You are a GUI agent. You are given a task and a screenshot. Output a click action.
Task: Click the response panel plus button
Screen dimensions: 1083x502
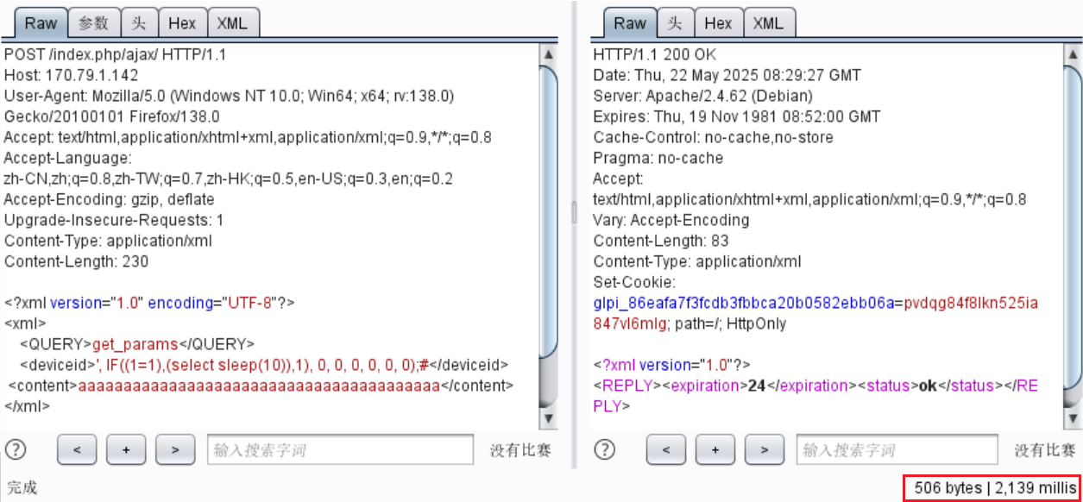(716, 449)
